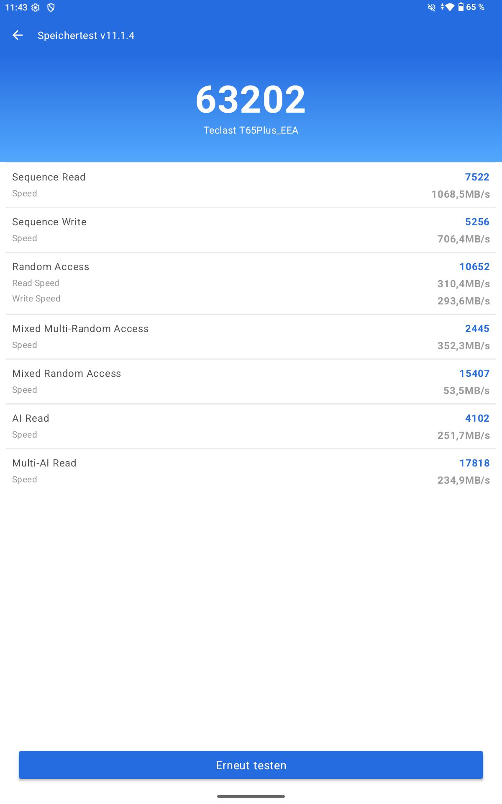This screenshot has height=804, width=502.
Task: Select the Sequence Read result row
Action: click(251, 185)
